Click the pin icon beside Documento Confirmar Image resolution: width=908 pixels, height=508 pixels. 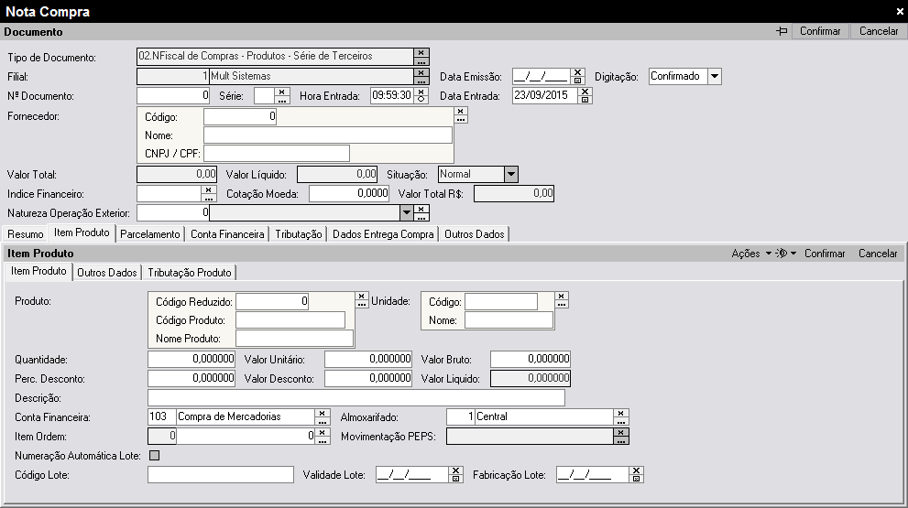(782, 31)
